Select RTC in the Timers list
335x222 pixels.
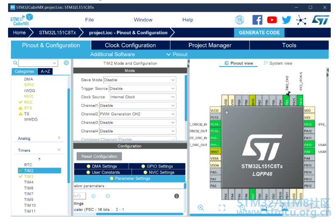tap(28, 165)
